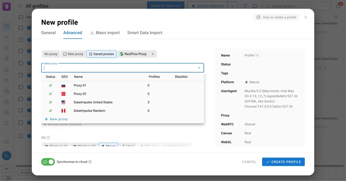
Task: Check the select-all profiles checkbox in header
Action: pos(21,17)
